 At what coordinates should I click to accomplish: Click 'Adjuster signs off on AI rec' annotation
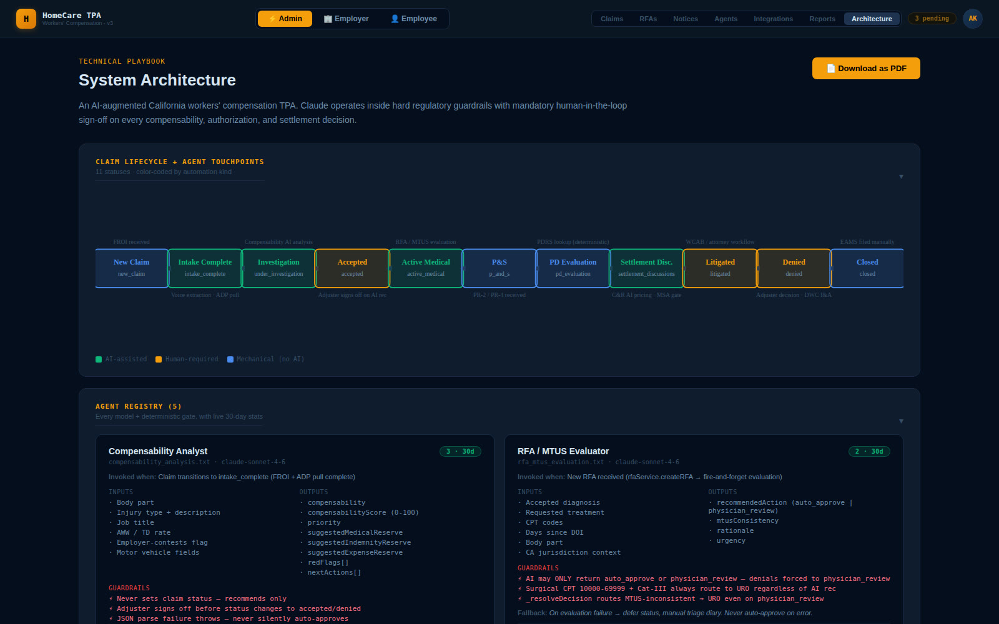tap(352, 295)
